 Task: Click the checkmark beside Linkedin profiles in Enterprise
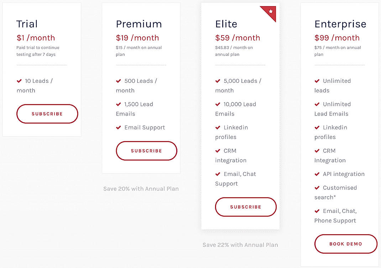(x=317, y=128)
